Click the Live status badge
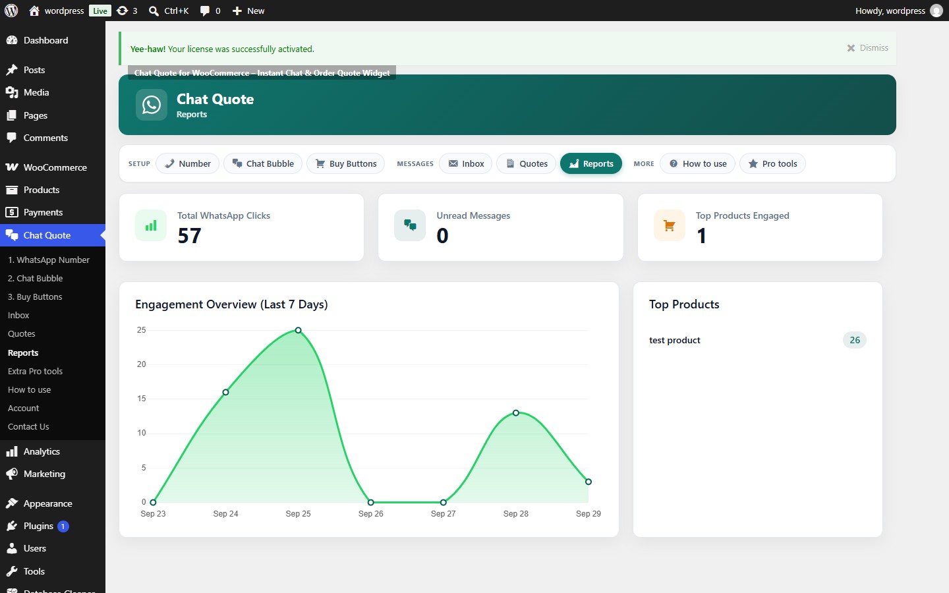The image size is (949, 593). click(100, 11)
